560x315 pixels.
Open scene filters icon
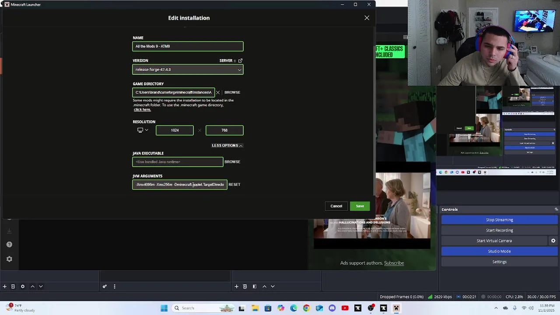pos(255,287)
